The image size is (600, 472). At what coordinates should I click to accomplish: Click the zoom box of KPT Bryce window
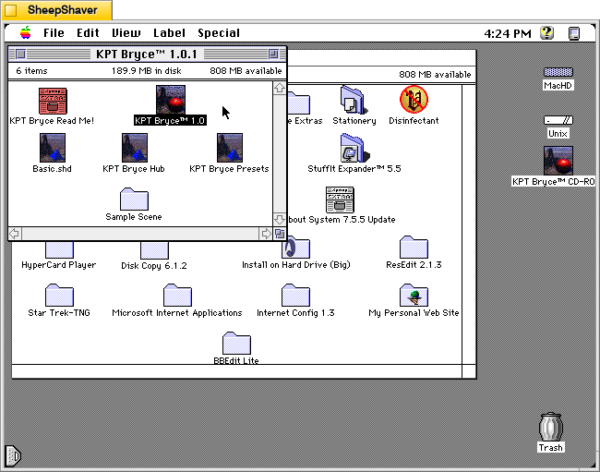[x=273, y=54]
